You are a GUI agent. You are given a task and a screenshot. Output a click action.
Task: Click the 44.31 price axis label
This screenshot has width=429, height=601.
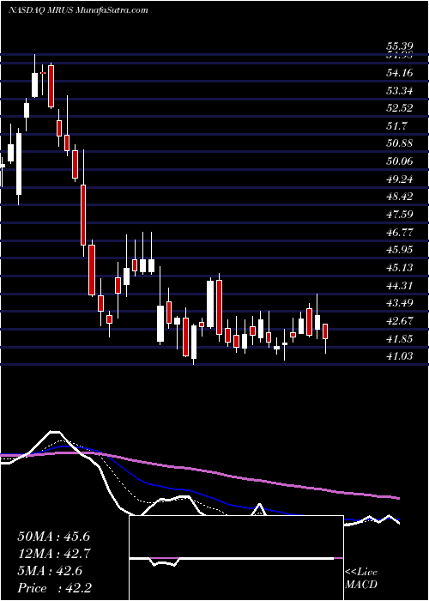click(x=399, y=286)
